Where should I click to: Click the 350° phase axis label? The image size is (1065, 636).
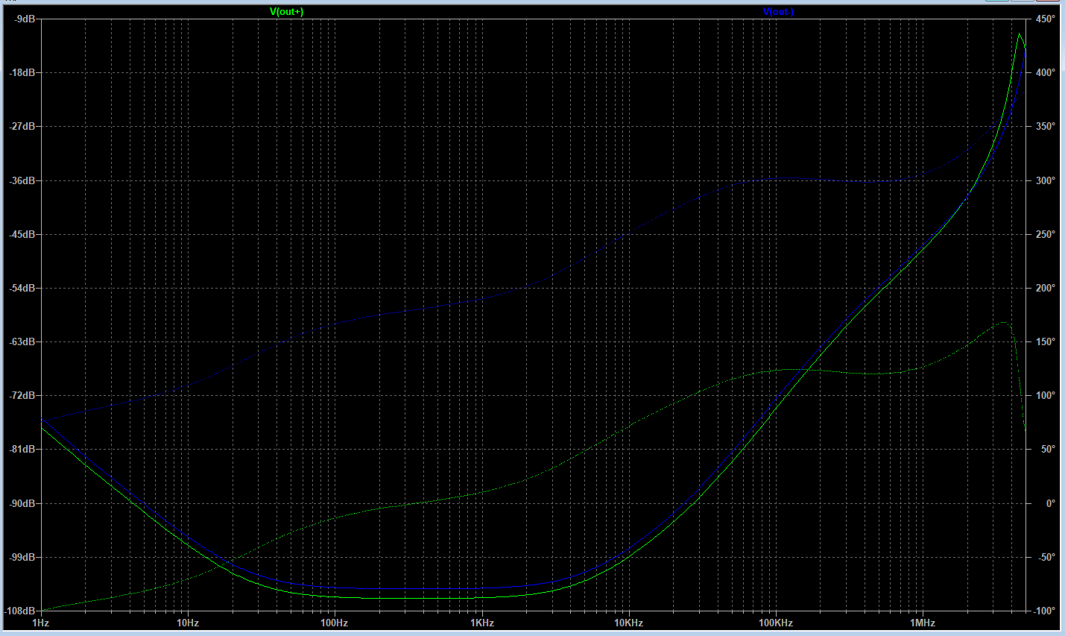[1046, 126]
